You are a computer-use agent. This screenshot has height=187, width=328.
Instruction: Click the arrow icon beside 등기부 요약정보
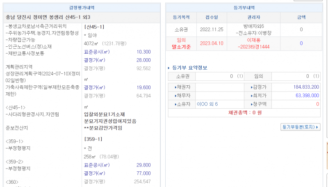pyautogui.click(x=169, y=68)
